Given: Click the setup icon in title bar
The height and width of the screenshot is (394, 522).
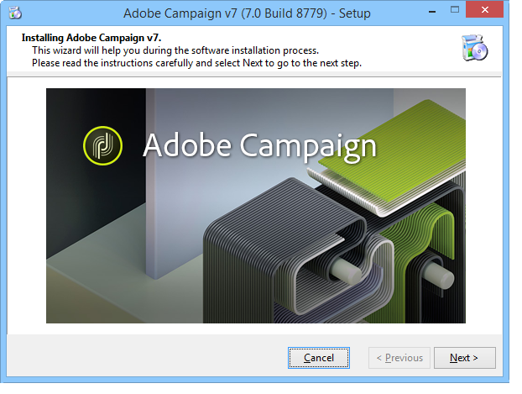Looking at the screenshot, I should point(15,13).
